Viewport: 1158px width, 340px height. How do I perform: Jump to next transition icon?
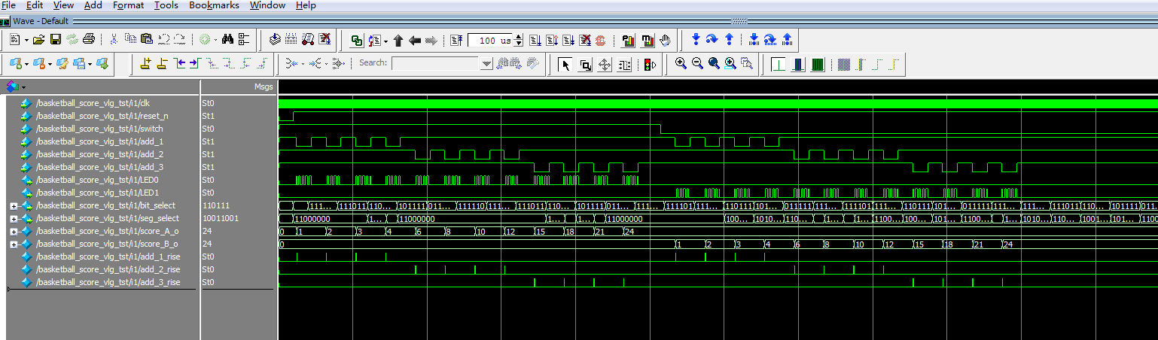[195, 63]
